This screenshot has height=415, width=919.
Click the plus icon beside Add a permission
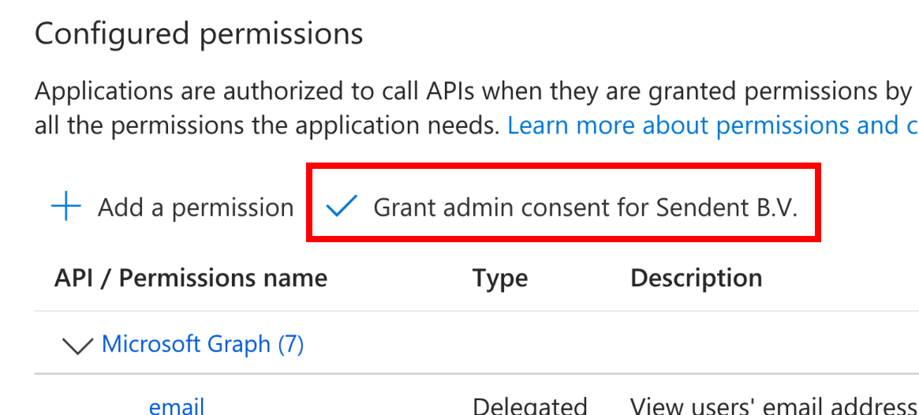pyautogui.click(x=66, y=207)
